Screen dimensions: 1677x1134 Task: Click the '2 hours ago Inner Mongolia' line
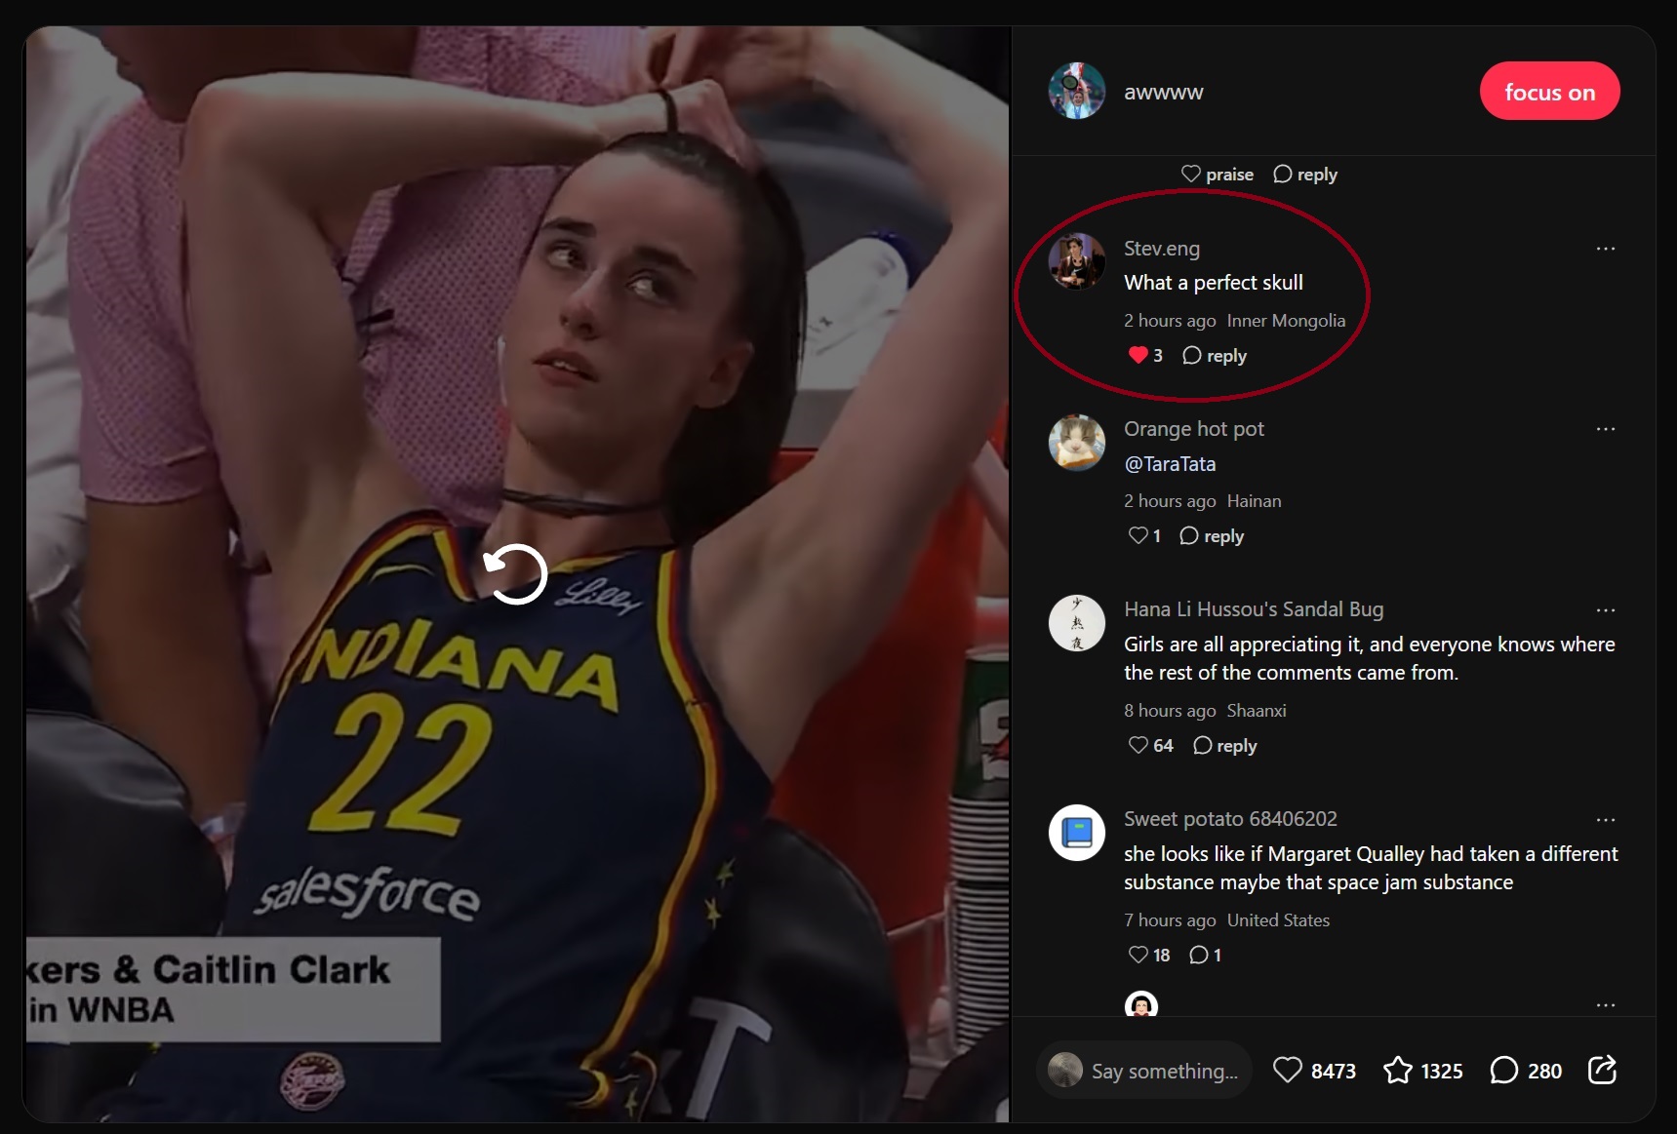1234,321
